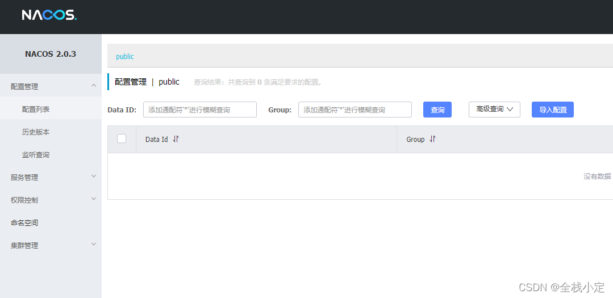
Task: Expand the 服务管理 menu chevron
Action: click(93, 176)
